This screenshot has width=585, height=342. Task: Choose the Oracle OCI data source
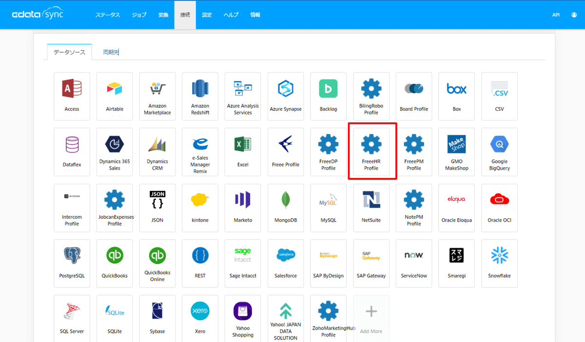(x=500, y=208)
